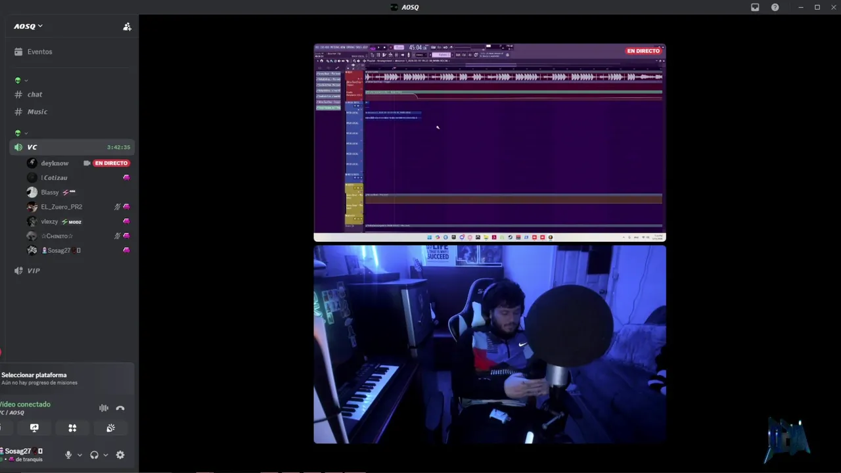841x473 pixels.
Task: Open the inbox icon in title bar
Action: click(755, 7)
